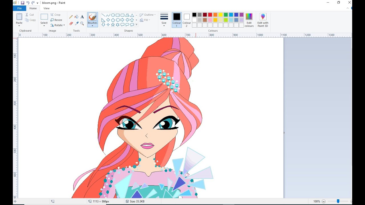
Task: Select Colour 2 background box
Action: (187, 20)
